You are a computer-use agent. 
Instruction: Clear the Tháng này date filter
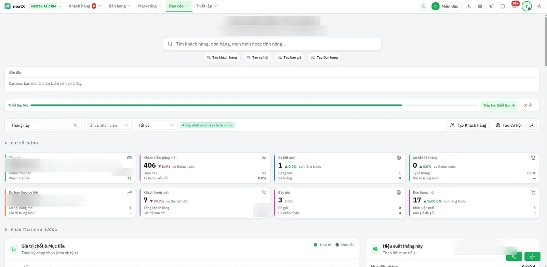[x=75, y=125]
